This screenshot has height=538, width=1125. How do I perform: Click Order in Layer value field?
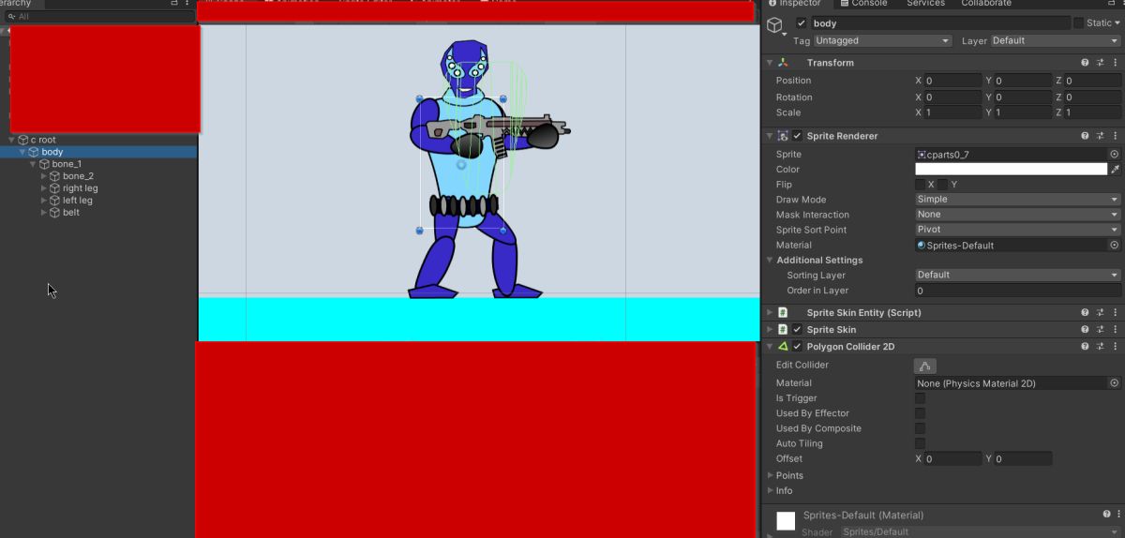click(x=1018, y=291)
